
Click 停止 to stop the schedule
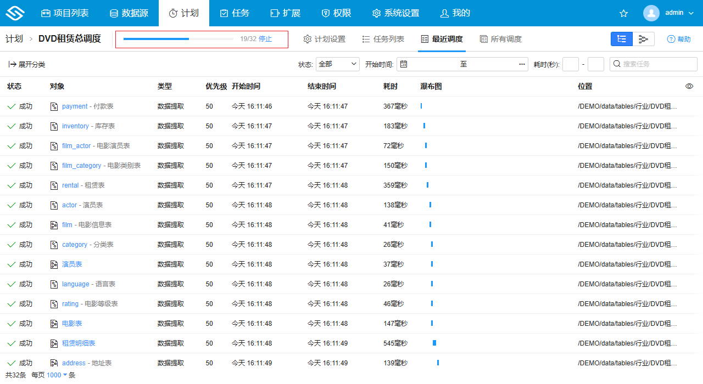point(265,39)
